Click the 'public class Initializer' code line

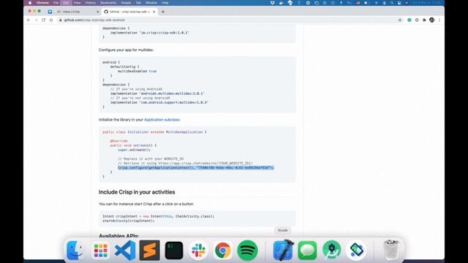154,131
